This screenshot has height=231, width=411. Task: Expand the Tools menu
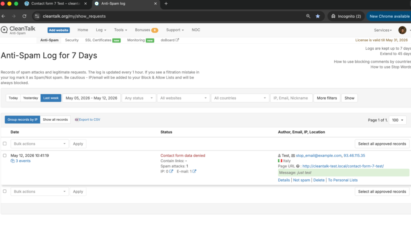point(120,30)
